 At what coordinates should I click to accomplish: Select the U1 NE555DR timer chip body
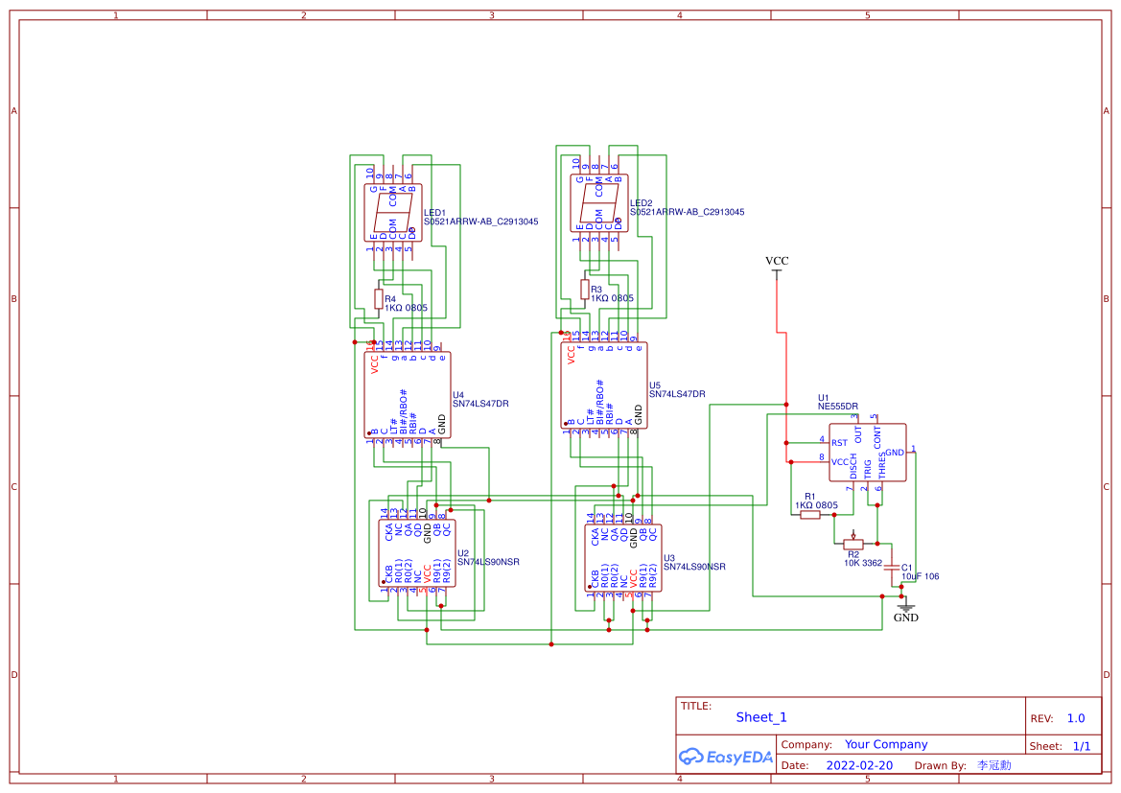point(867,452)
